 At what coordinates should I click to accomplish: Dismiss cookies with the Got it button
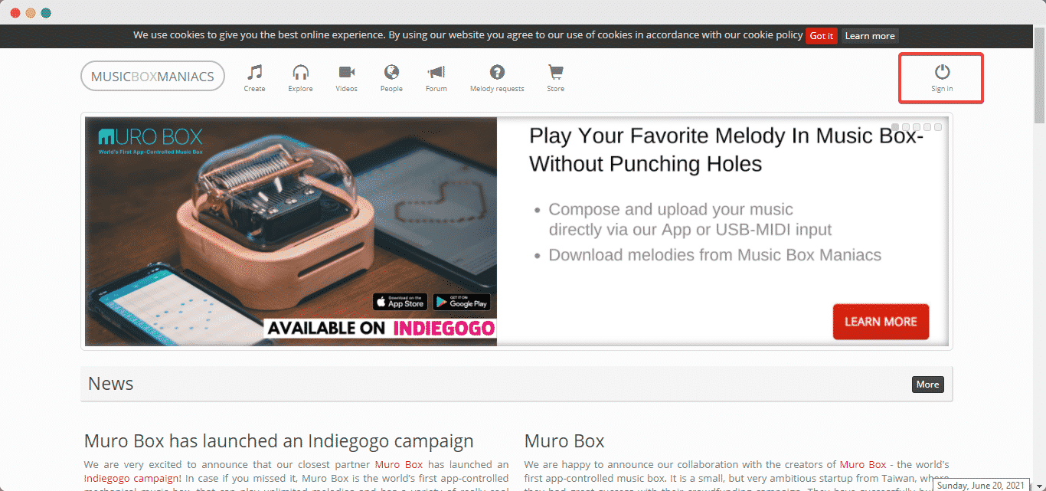821,35
